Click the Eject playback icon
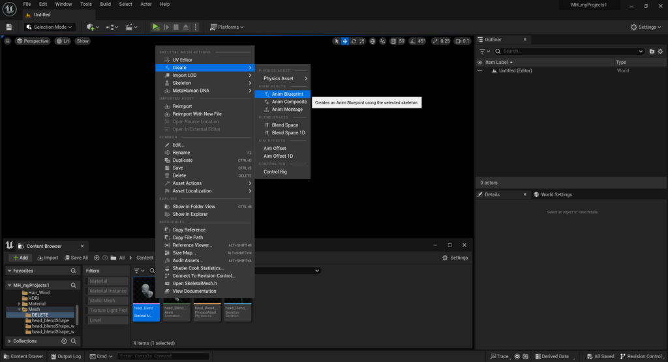 (186, 27)
